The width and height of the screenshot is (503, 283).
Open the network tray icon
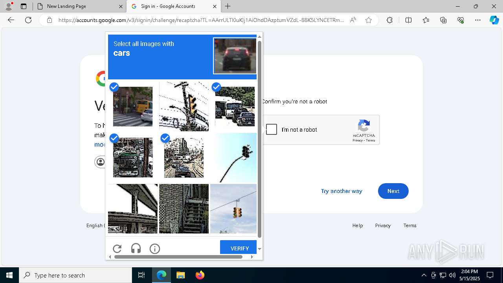click(443, 275)
